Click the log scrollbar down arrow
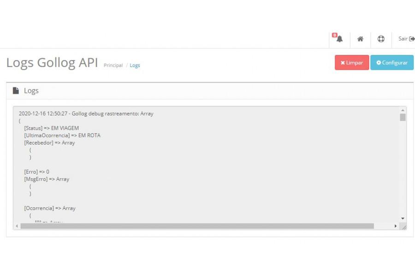415x277 pixels. coord(403,218)
